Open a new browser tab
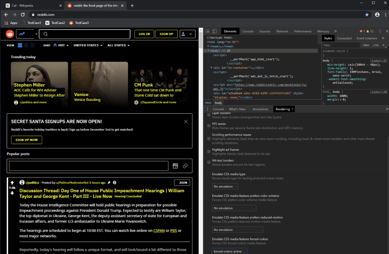 132,6
